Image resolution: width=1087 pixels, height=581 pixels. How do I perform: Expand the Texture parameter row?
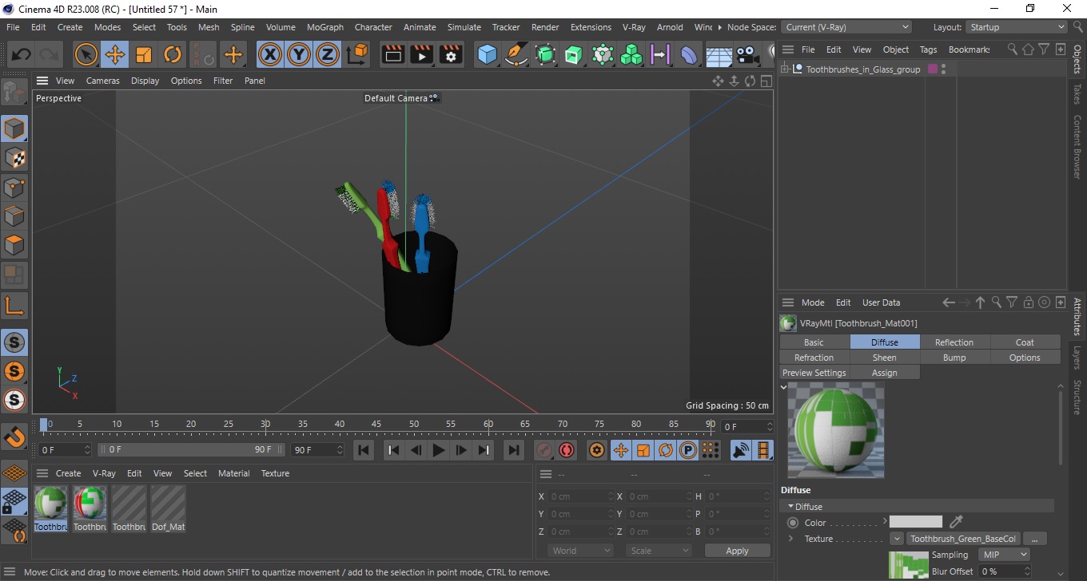(790, 539)
